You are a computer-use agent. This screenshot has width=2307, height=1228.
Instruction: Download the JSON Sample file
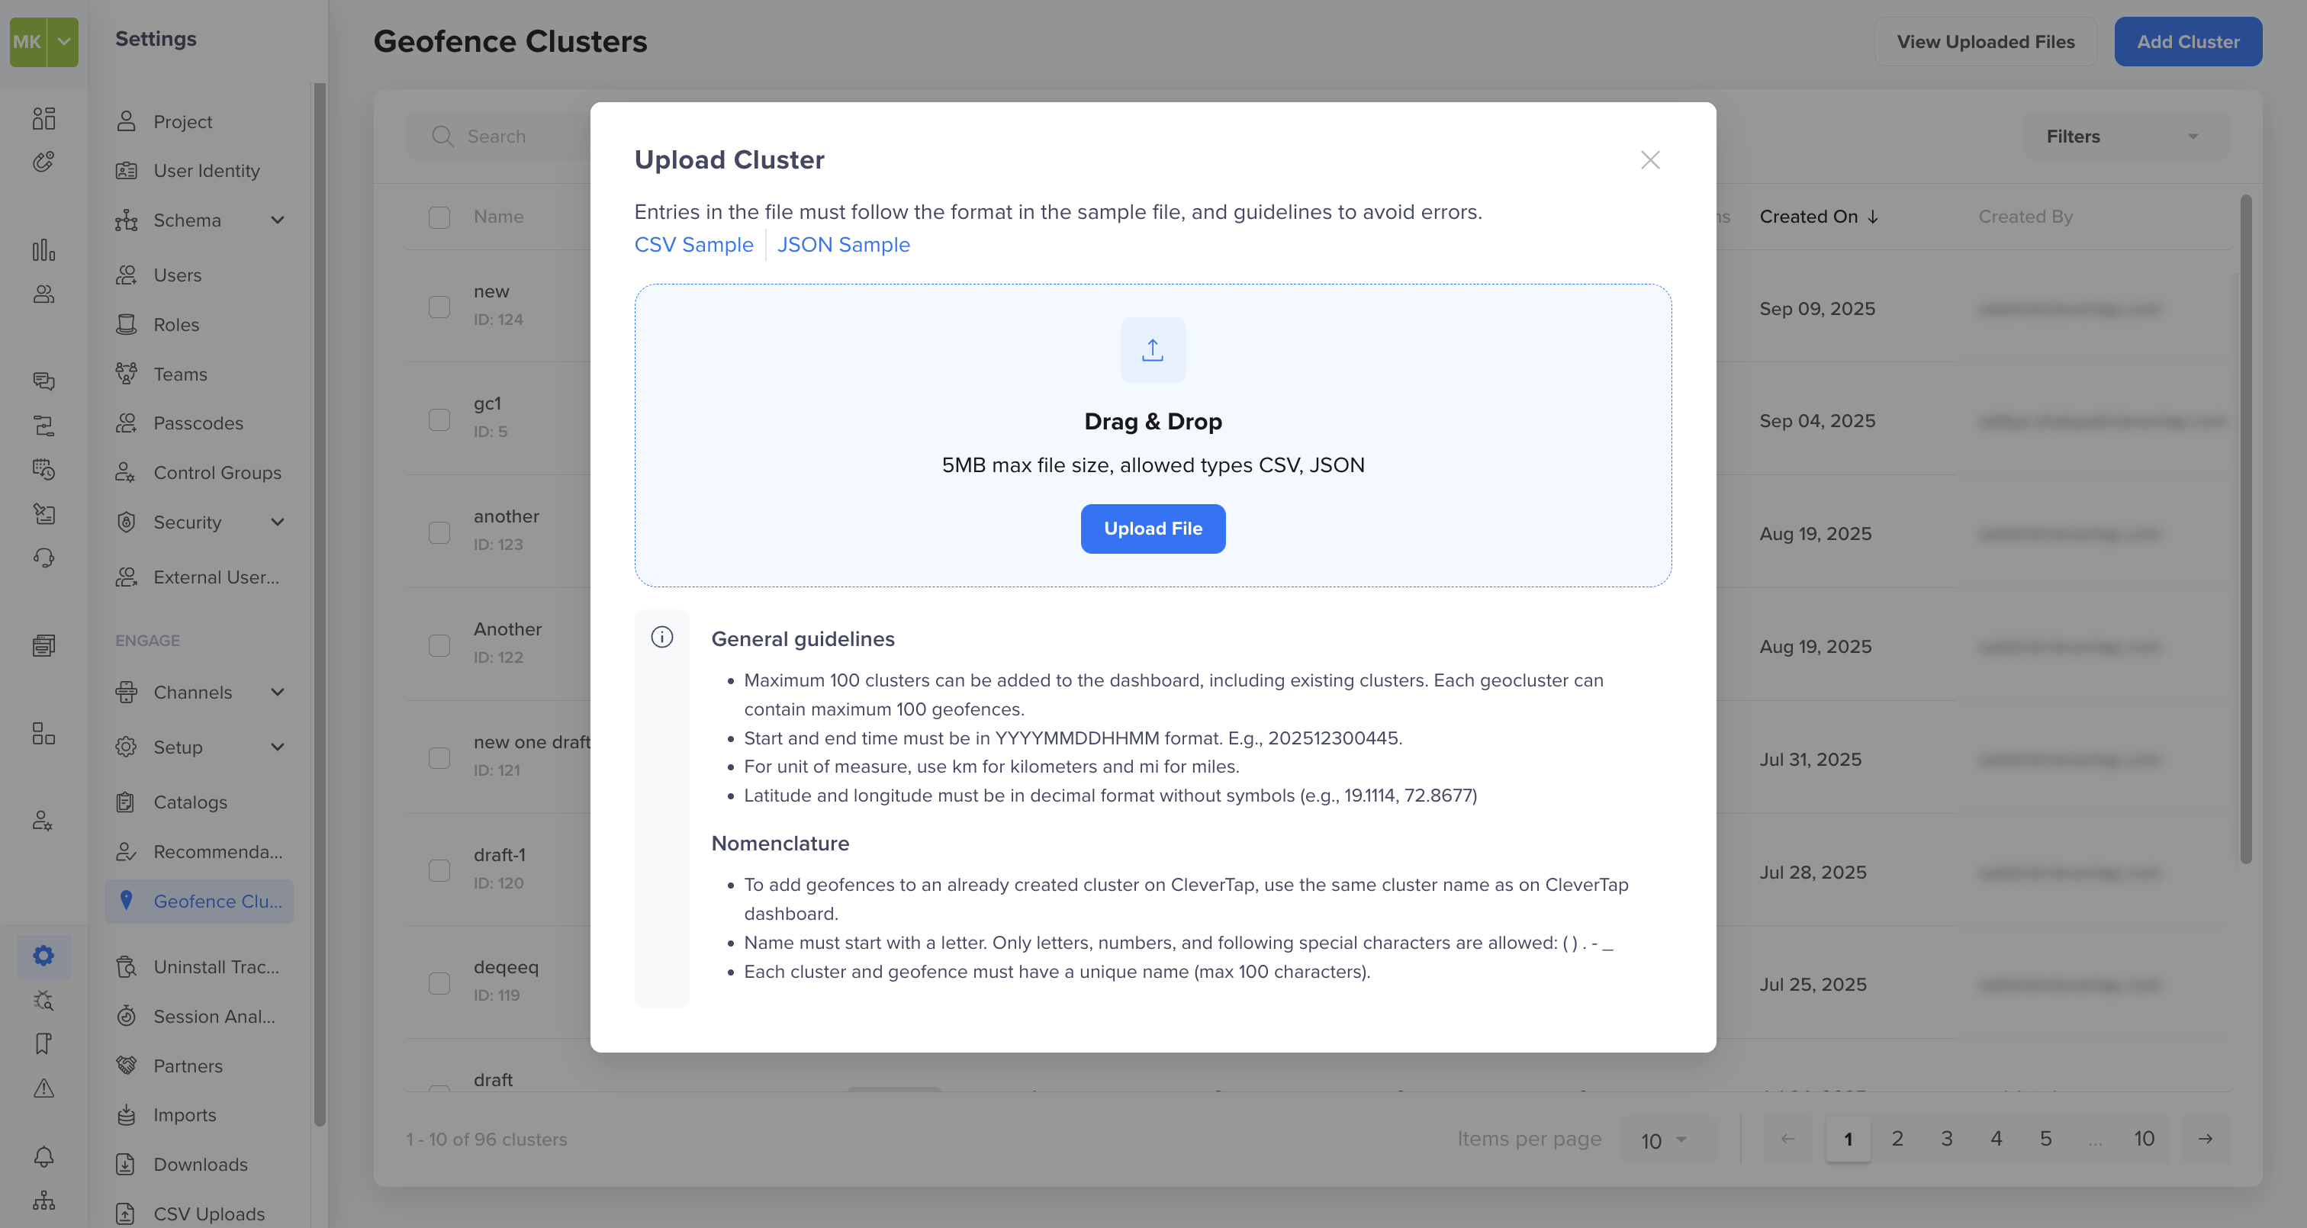[843, 243]
